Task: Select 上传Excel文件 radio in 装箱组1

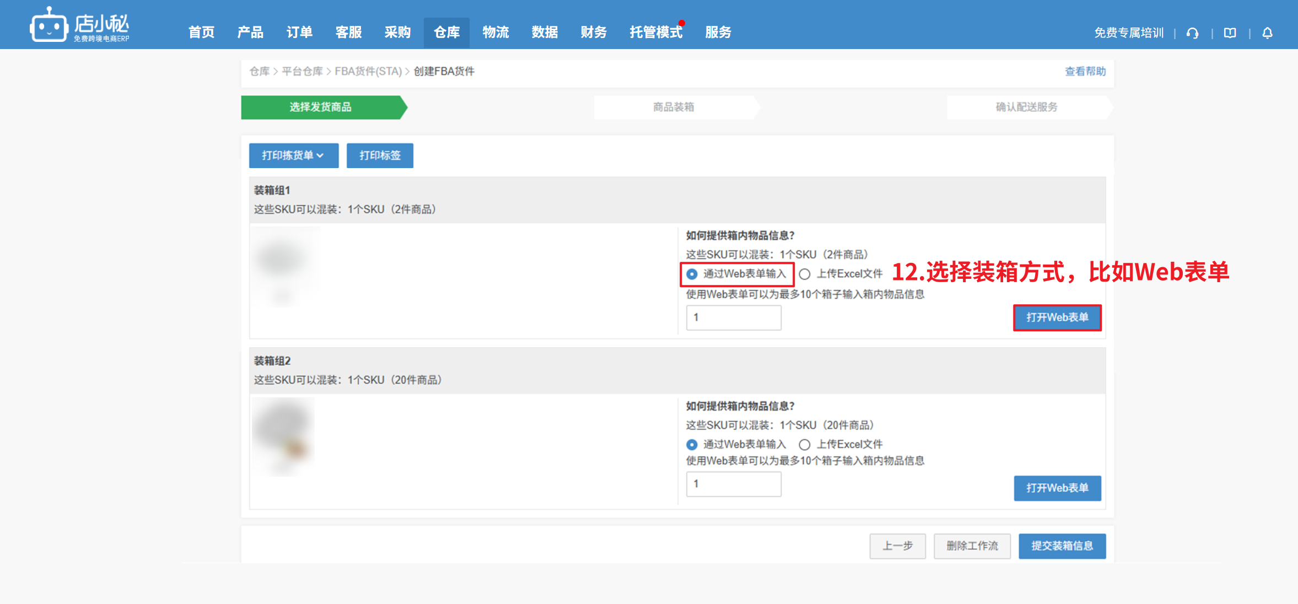Action: pyautogui.click(x=805, y=274)
